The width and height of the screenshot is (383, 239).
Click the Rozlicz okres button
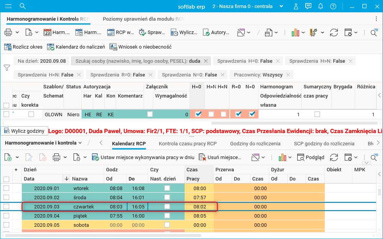(x=23, y=47)
